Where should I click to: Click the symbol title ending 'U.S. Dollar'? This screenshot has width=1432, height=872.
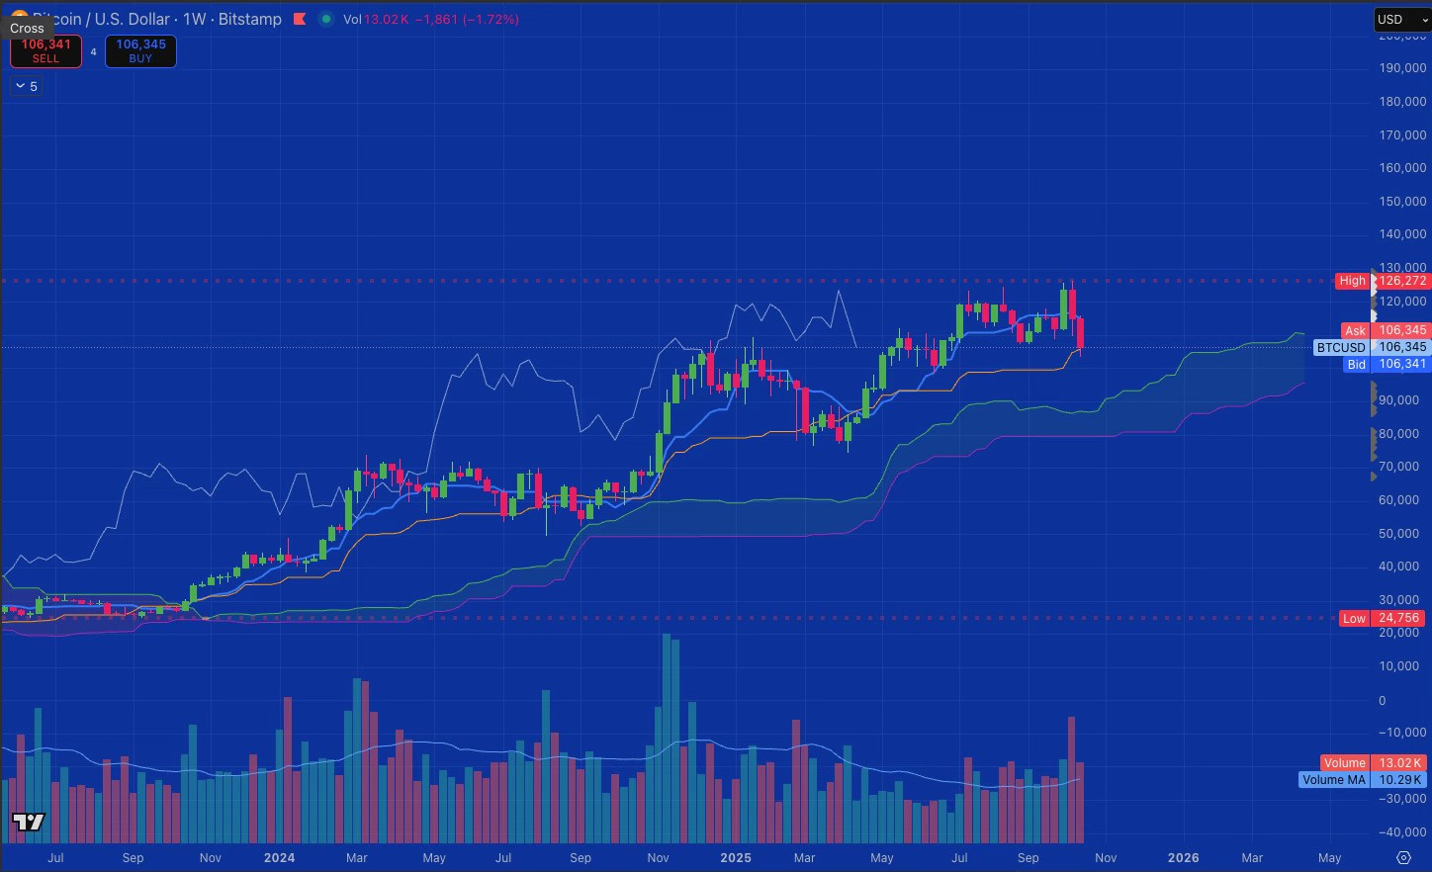coord(103,19)
